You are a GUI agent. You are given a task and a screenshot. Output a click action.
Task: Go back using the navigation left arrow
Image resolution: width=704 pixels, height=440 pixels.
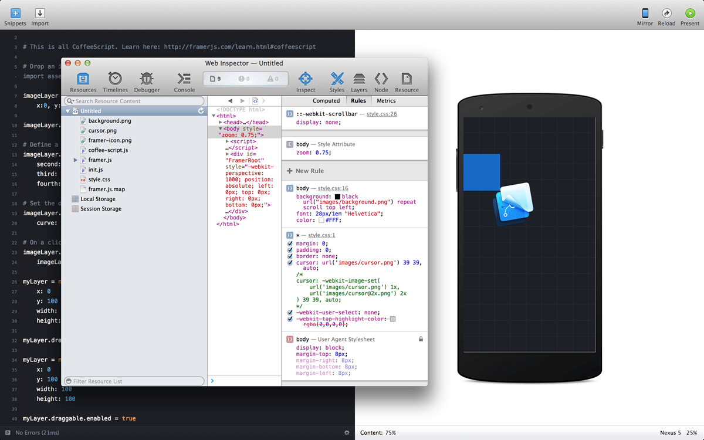tap(231, 101)
